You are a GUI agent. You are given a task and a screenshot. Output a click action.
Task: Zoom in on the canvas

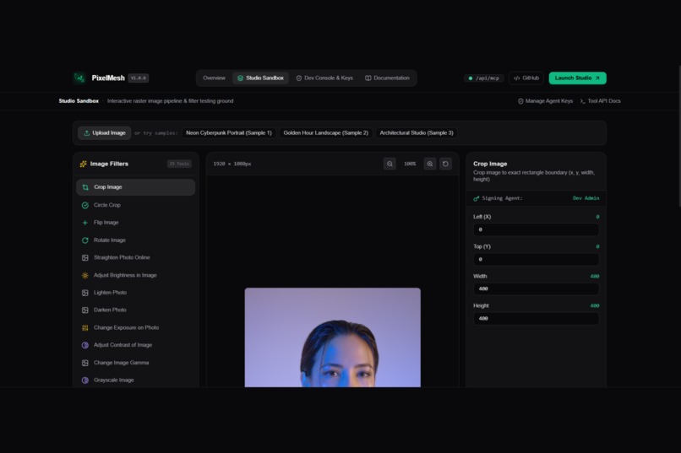pos(430,164)
